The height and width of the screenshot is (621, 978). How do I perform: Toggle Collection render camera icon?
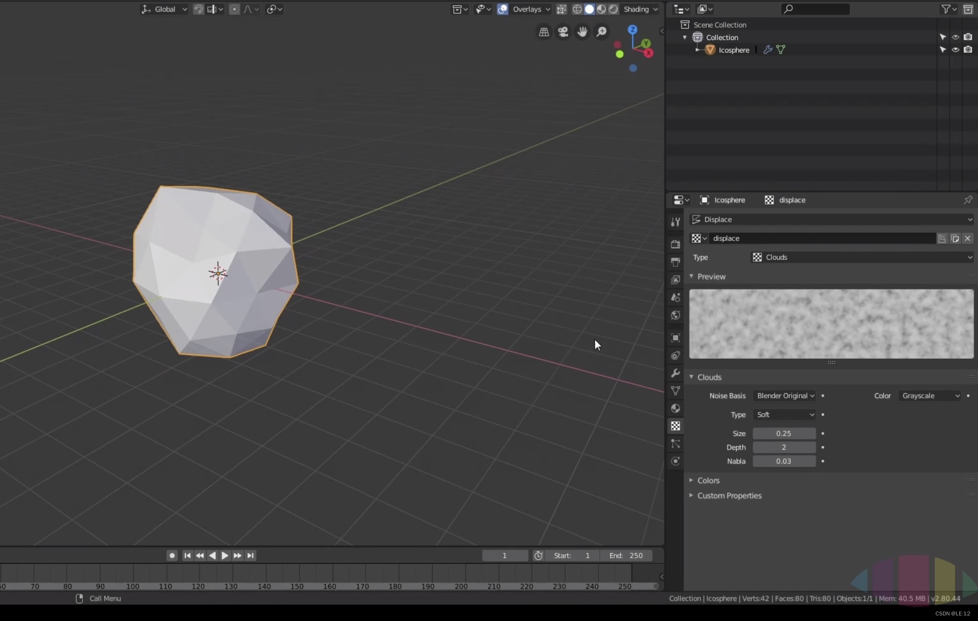point(968,37)
